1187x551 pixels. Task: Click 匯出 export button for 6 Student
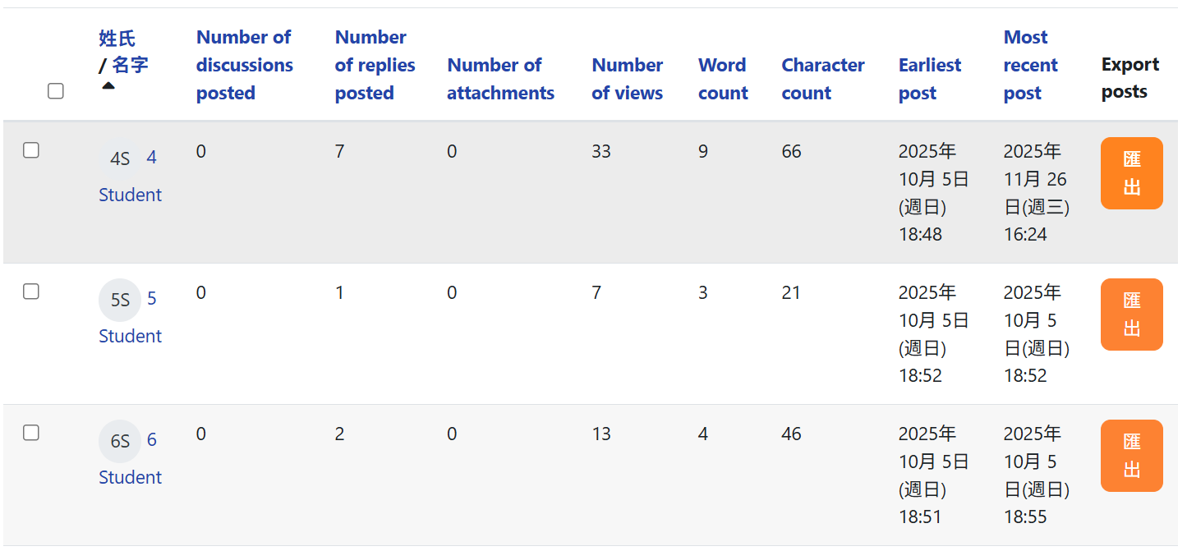(1131, 456)
